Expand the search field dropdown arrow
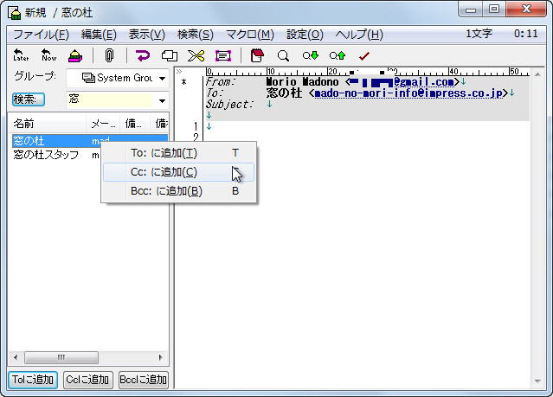The width and height of the screenshot is (553, 397). pyautogui.click(x=162, y=101)
